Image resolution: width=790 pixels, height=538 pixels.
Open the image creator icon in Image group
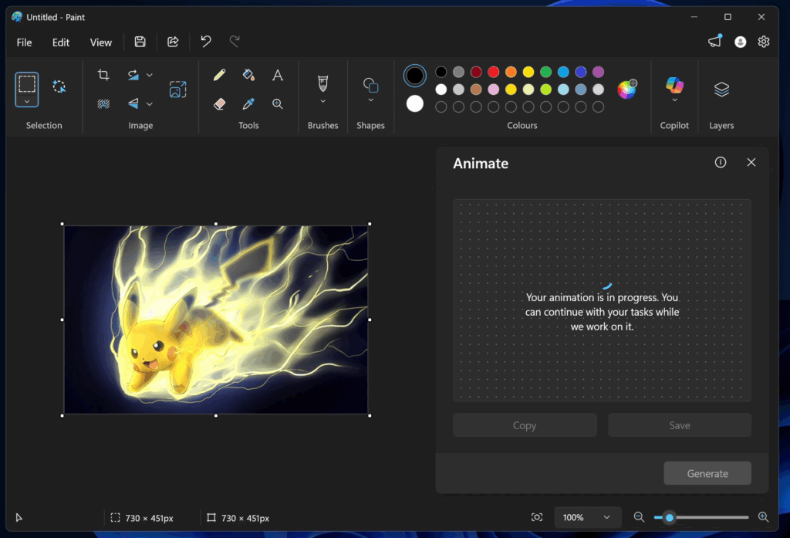click(178, 90)
